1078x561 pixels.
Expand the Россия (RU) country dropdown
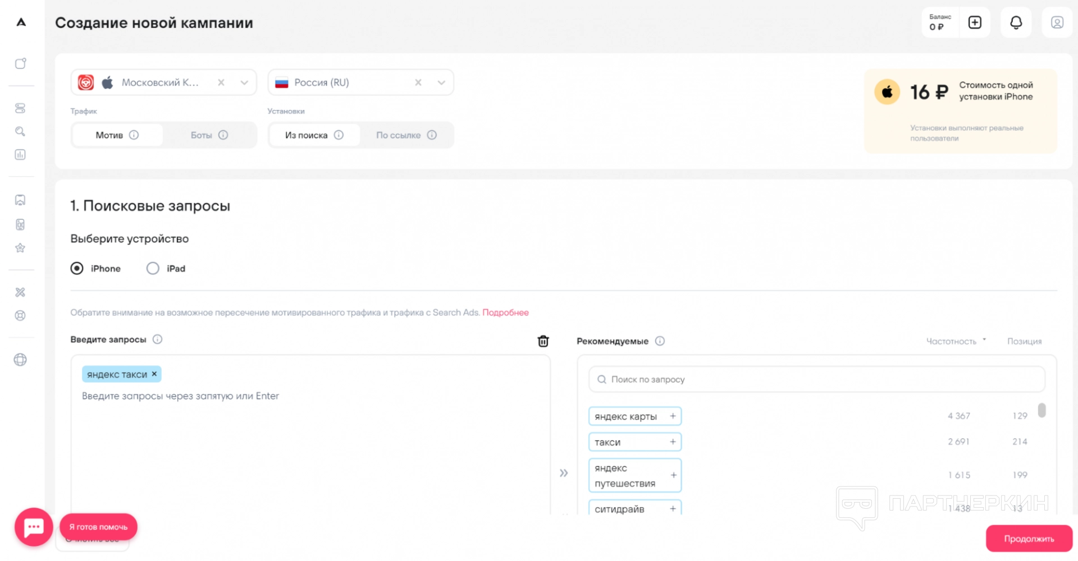pyautogui.click(x=441, y=82)
